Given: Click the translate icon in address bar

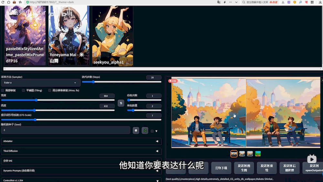Looking at the screenshot, I should click(219, 2).
